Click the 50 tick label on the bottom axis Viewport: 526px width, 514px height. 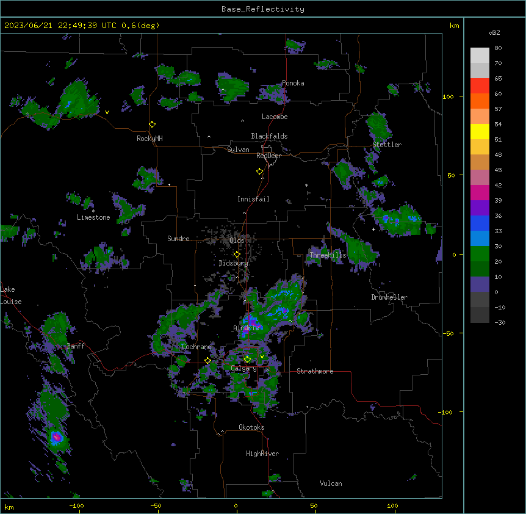coord(314,505)
